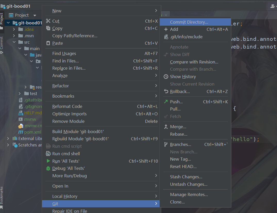Open Manage Remotes... option

[x=195, y=195]
